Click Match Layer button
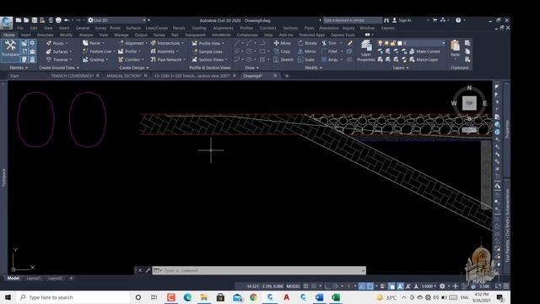540x304 pixels. point(424,60)
